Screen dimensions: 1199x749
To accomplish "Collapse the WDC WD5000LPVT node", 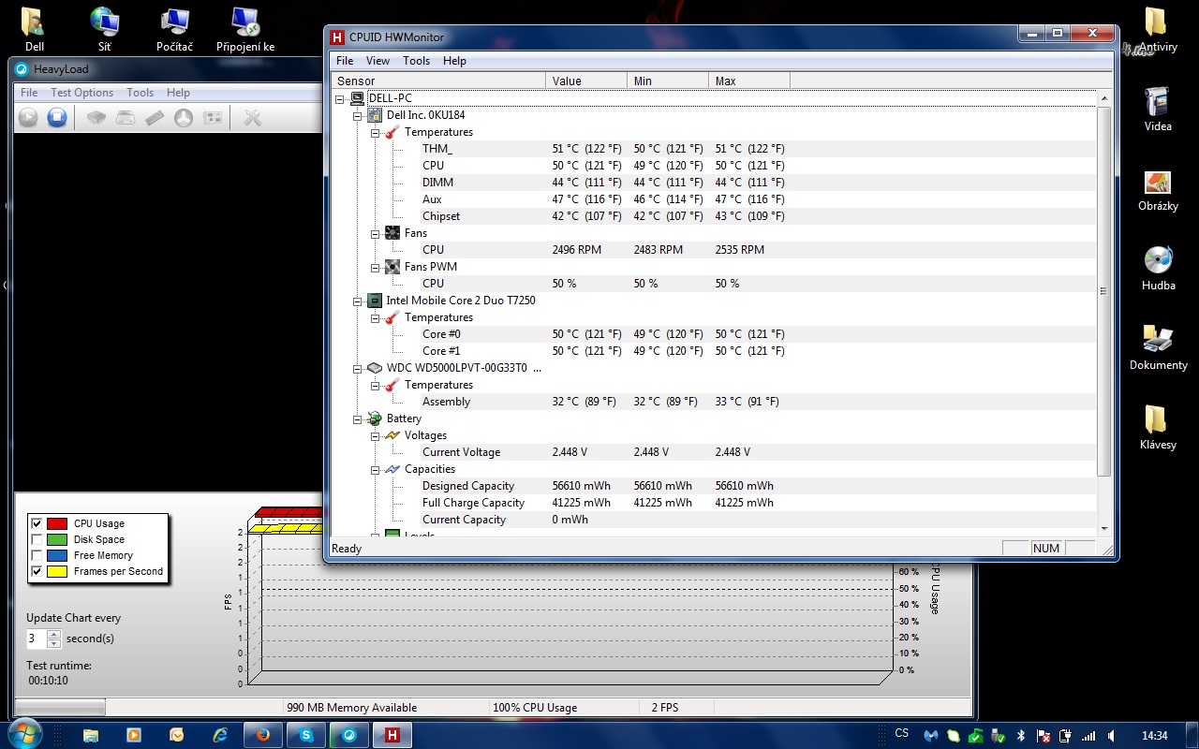I will tap(357, 368).
